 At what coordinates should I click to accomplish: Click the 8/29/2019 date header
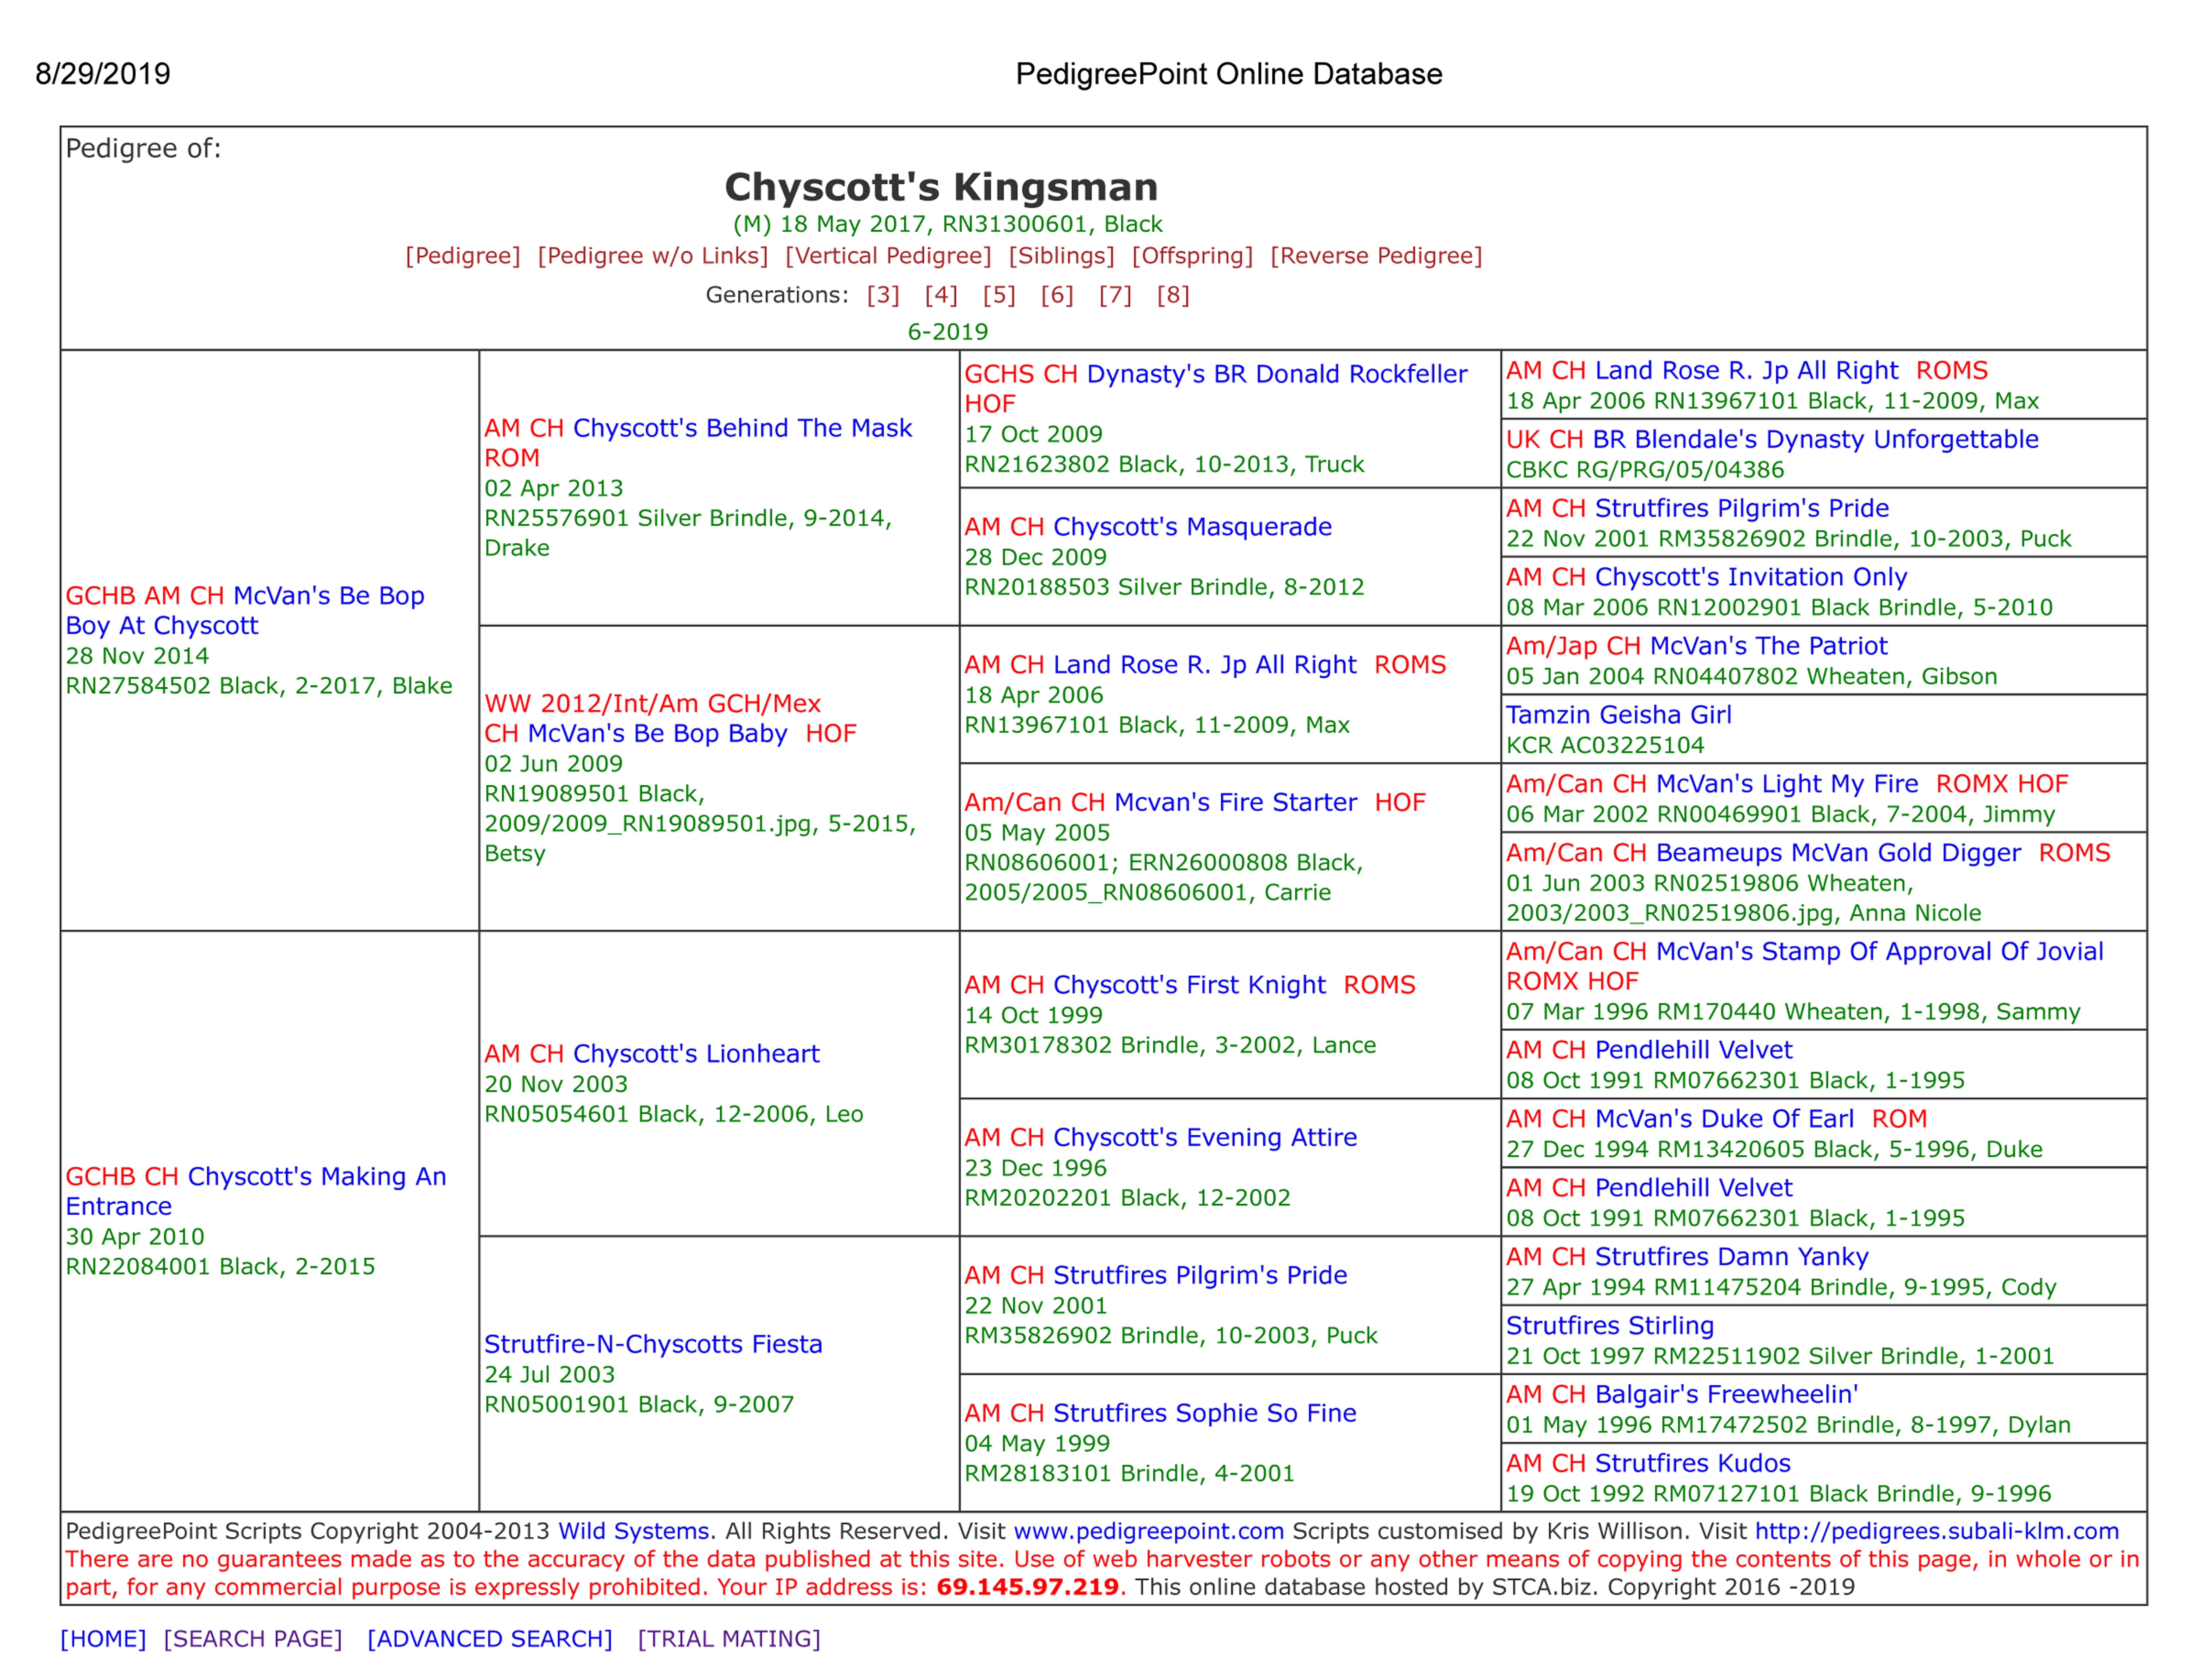pos(103,74)
